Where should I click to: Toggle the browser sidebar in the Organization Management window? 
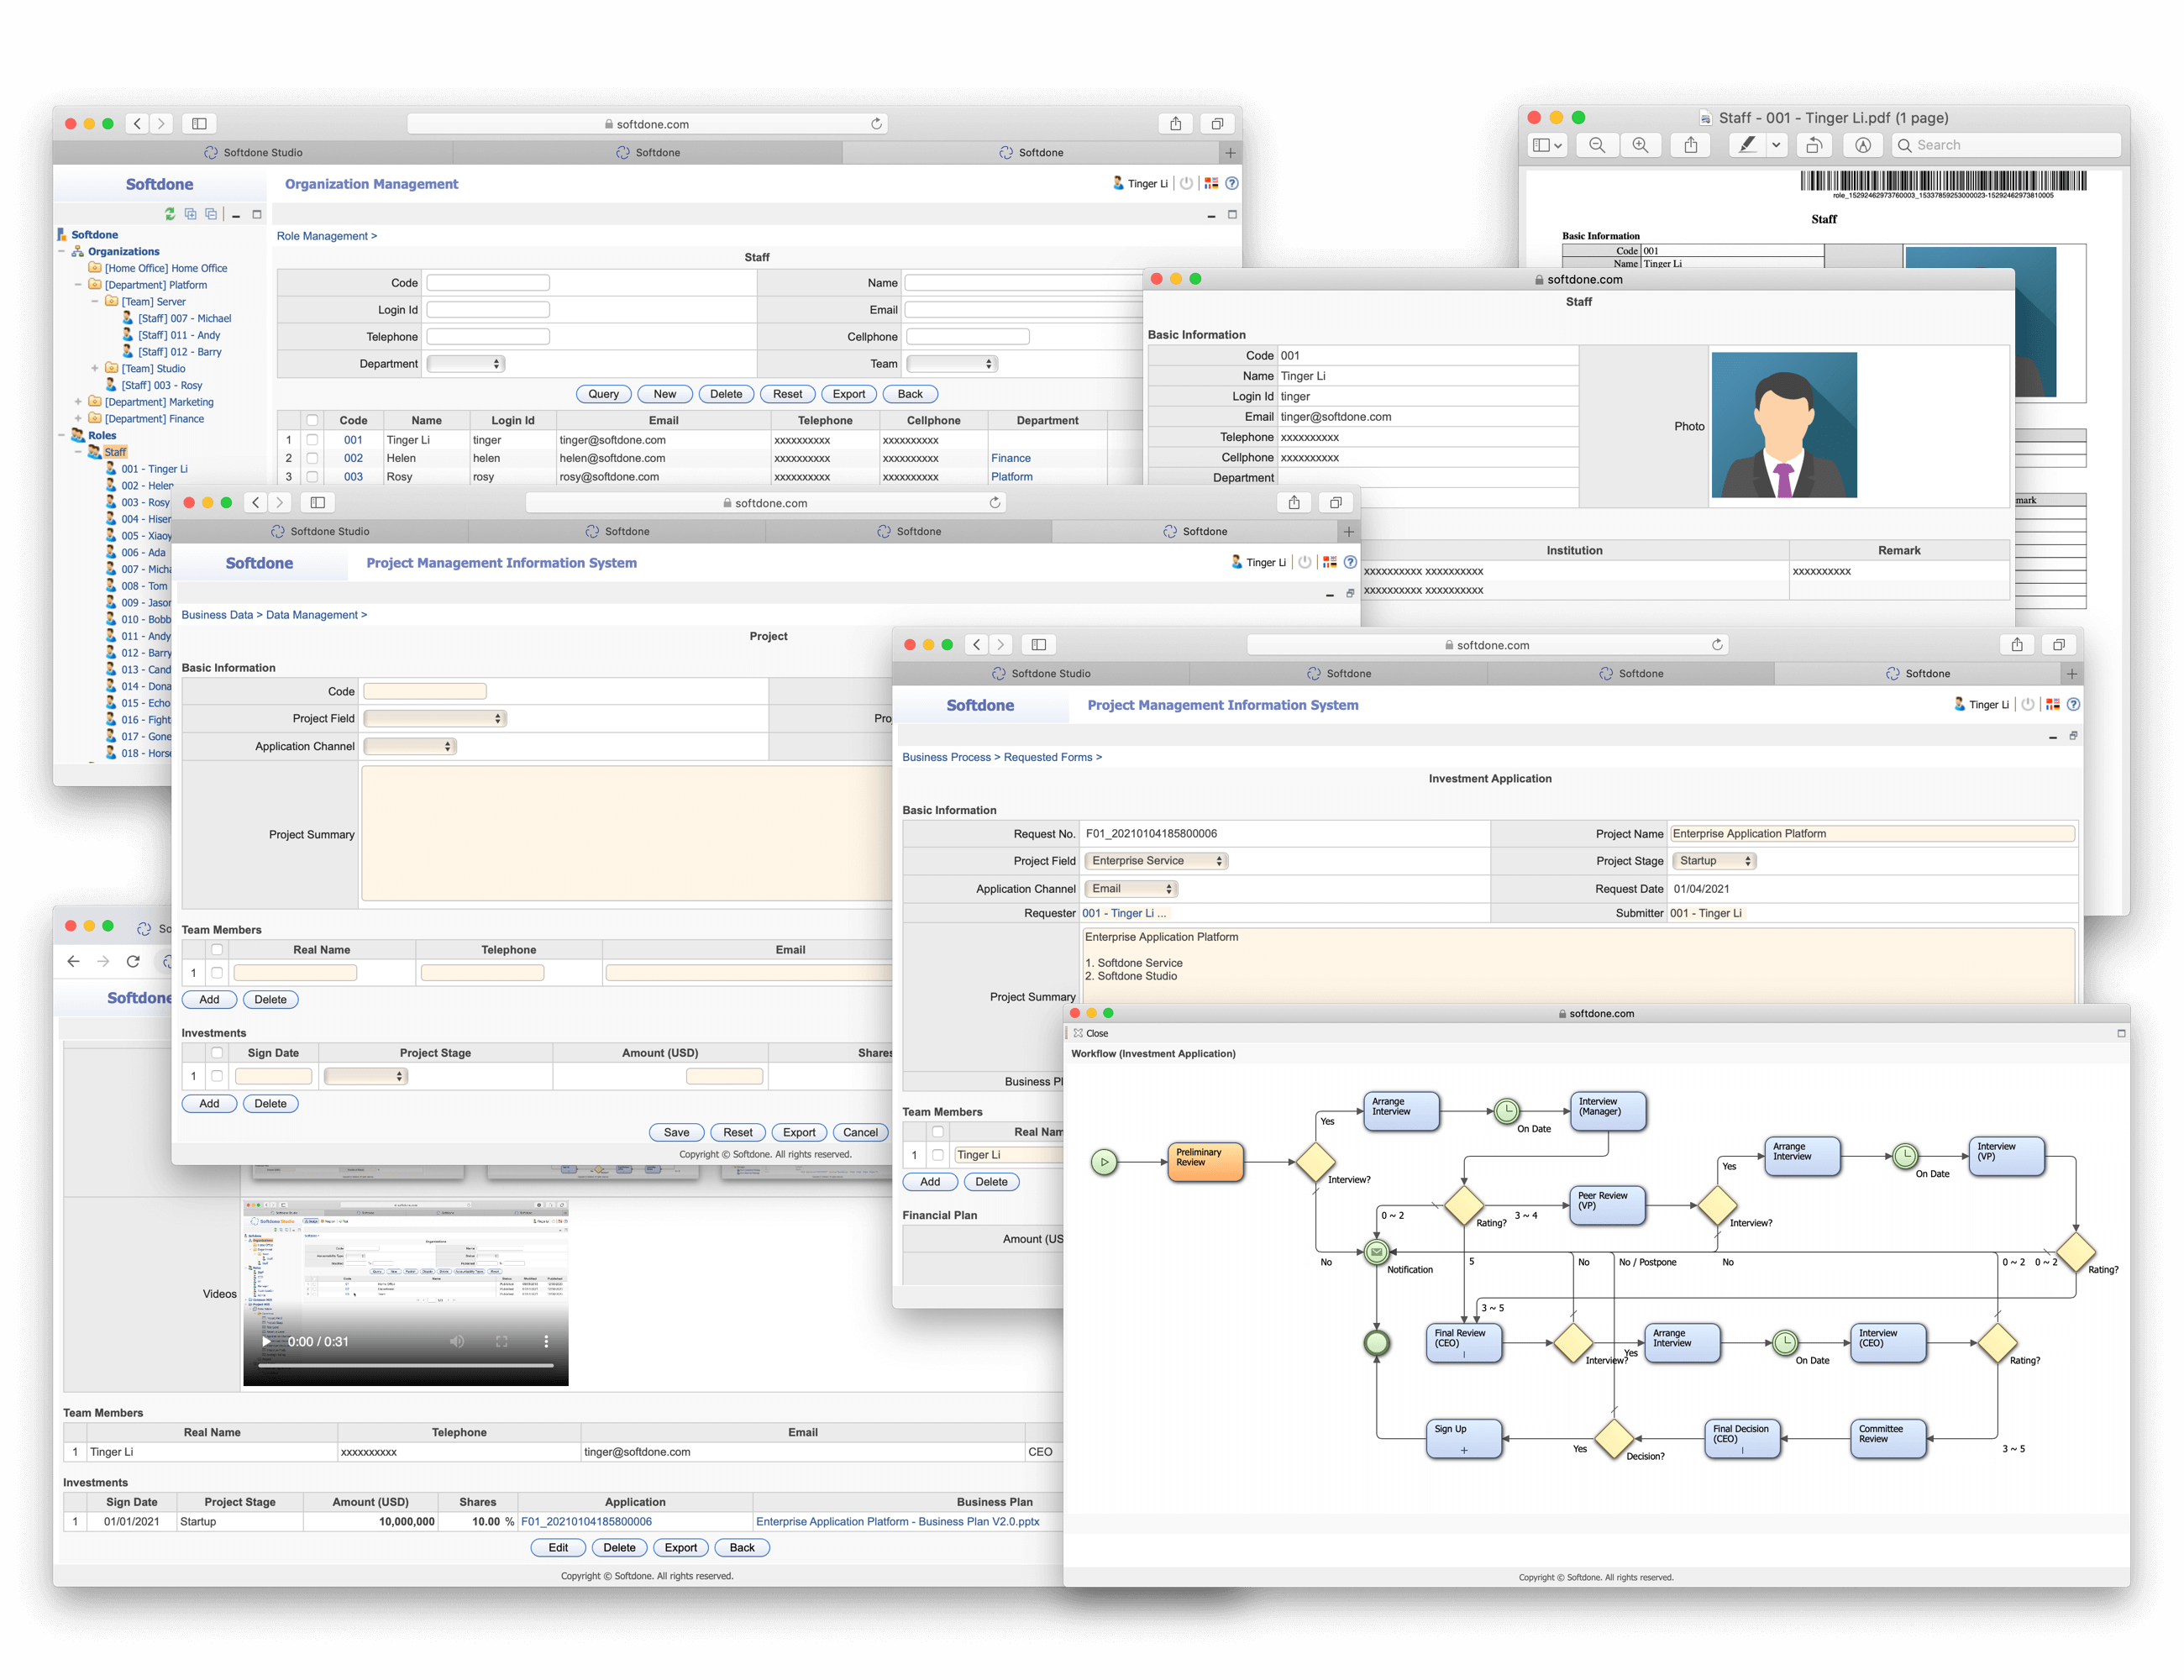point(199,124)
